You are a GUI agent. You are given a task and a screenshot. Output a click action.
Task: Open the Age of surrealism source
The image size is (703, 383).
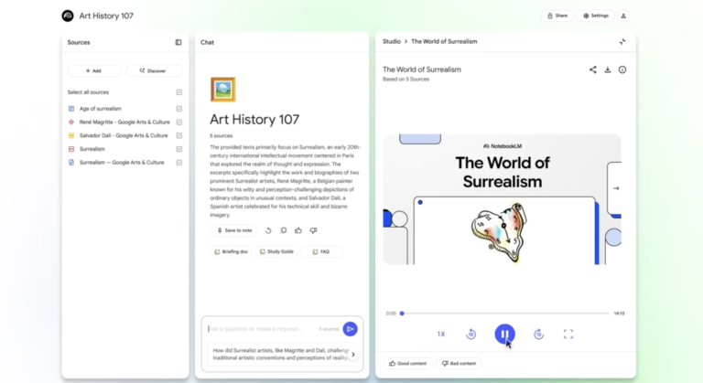[x=101, y=109]
